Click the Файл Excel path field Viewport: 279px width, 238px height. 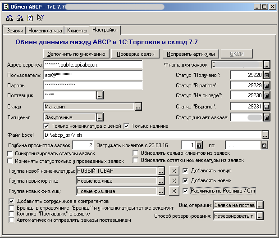pos(152,135)
